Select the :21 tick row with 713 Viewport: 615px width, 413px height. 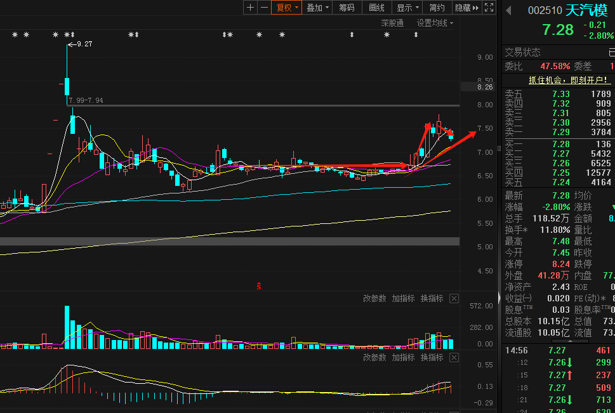pyautogui.click(x=559, y=400)
